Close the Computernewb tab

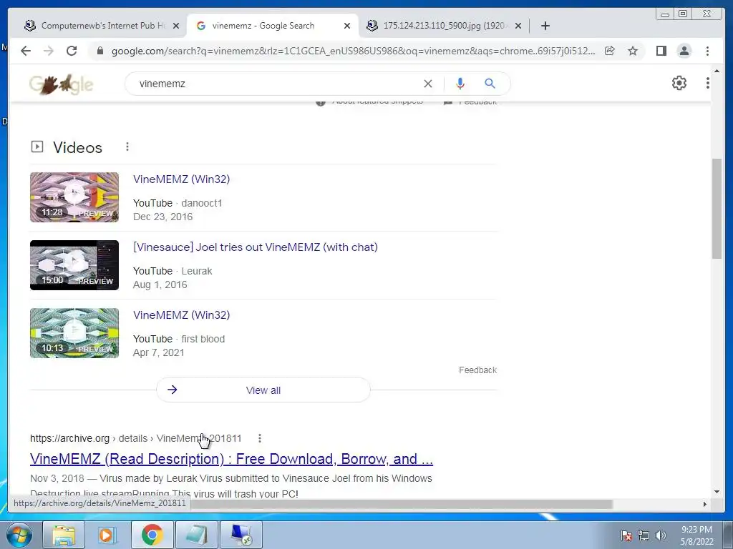(176, 26)
